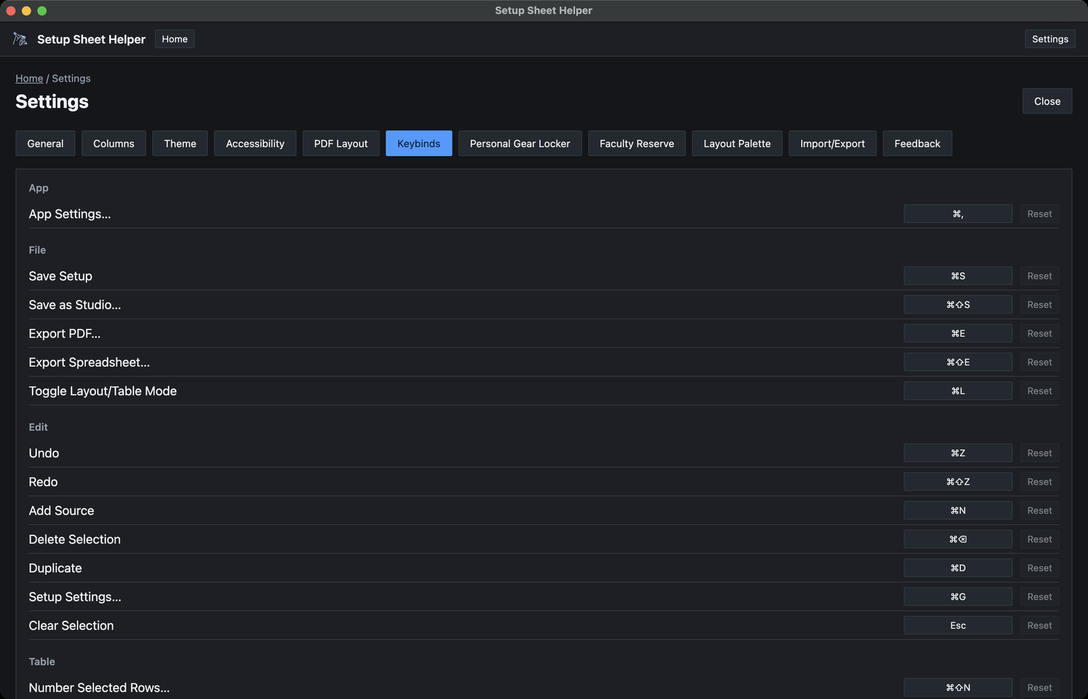
Task: Reset the Export Spreadsheet keybind
Action: [1040, 362]
